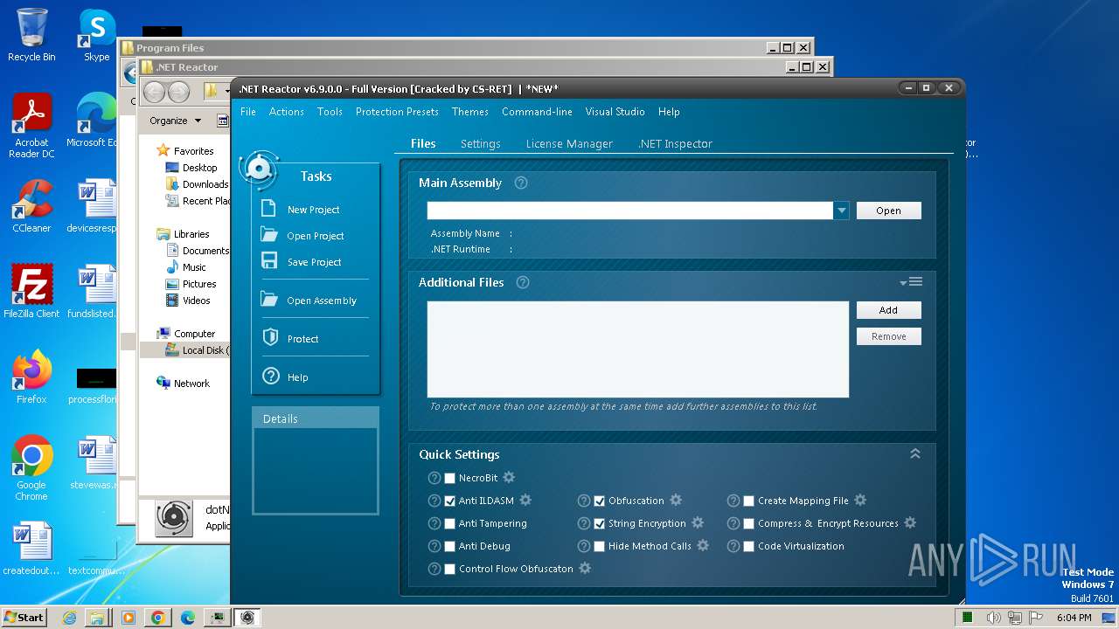Enable the NecroBit checkbox

[449, 478]
